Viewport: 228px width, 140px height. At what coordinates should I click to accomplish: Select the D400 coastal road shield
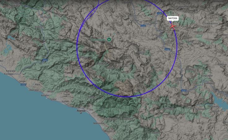click(23, 85)
